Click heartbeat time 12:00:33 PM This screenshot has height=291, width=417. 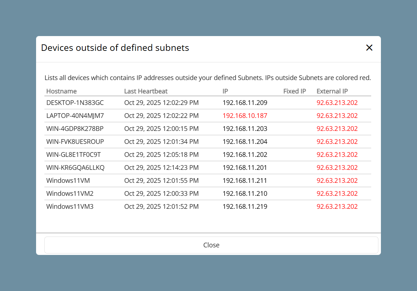click(180, 194)
